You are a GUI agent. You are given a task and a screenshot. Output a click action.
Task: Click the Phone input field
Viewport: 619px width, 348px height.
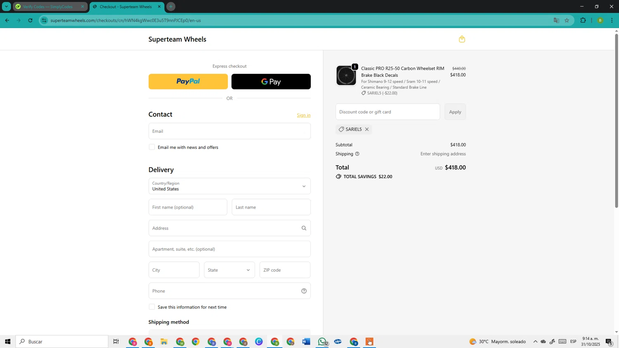229,291
